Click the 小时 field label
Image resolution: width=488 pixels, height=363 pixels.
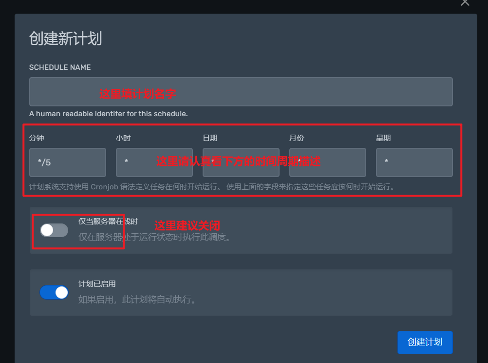[x=123, y=138]
